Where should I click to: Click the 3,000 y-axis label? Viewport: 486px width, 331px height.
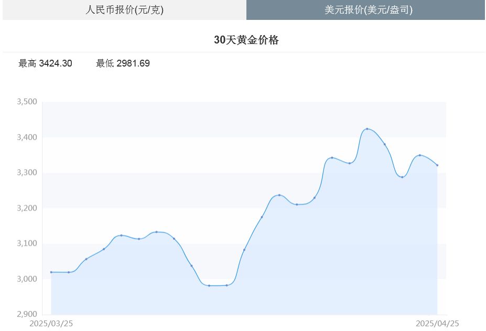[27, 279]
